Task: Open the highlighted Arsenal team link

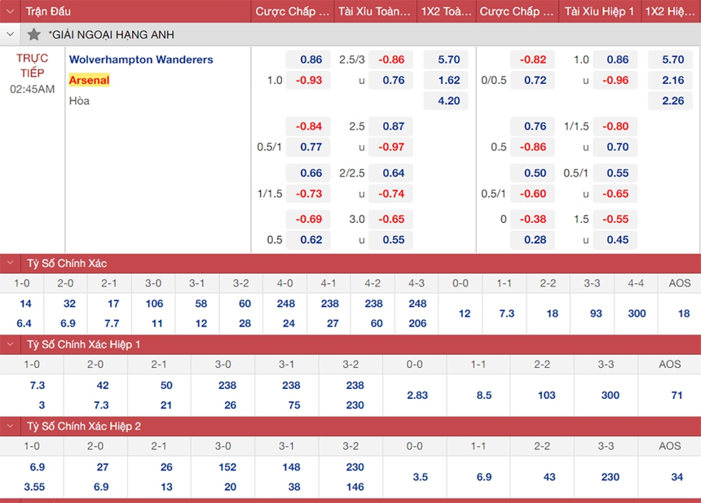Action: (x=89, y=81)
